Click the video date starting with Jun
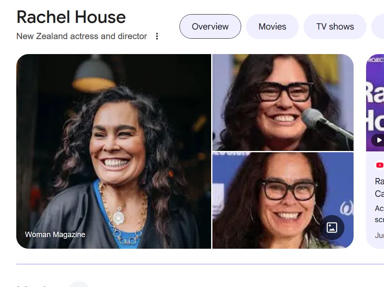384x287 pixels. coord(379,235)
